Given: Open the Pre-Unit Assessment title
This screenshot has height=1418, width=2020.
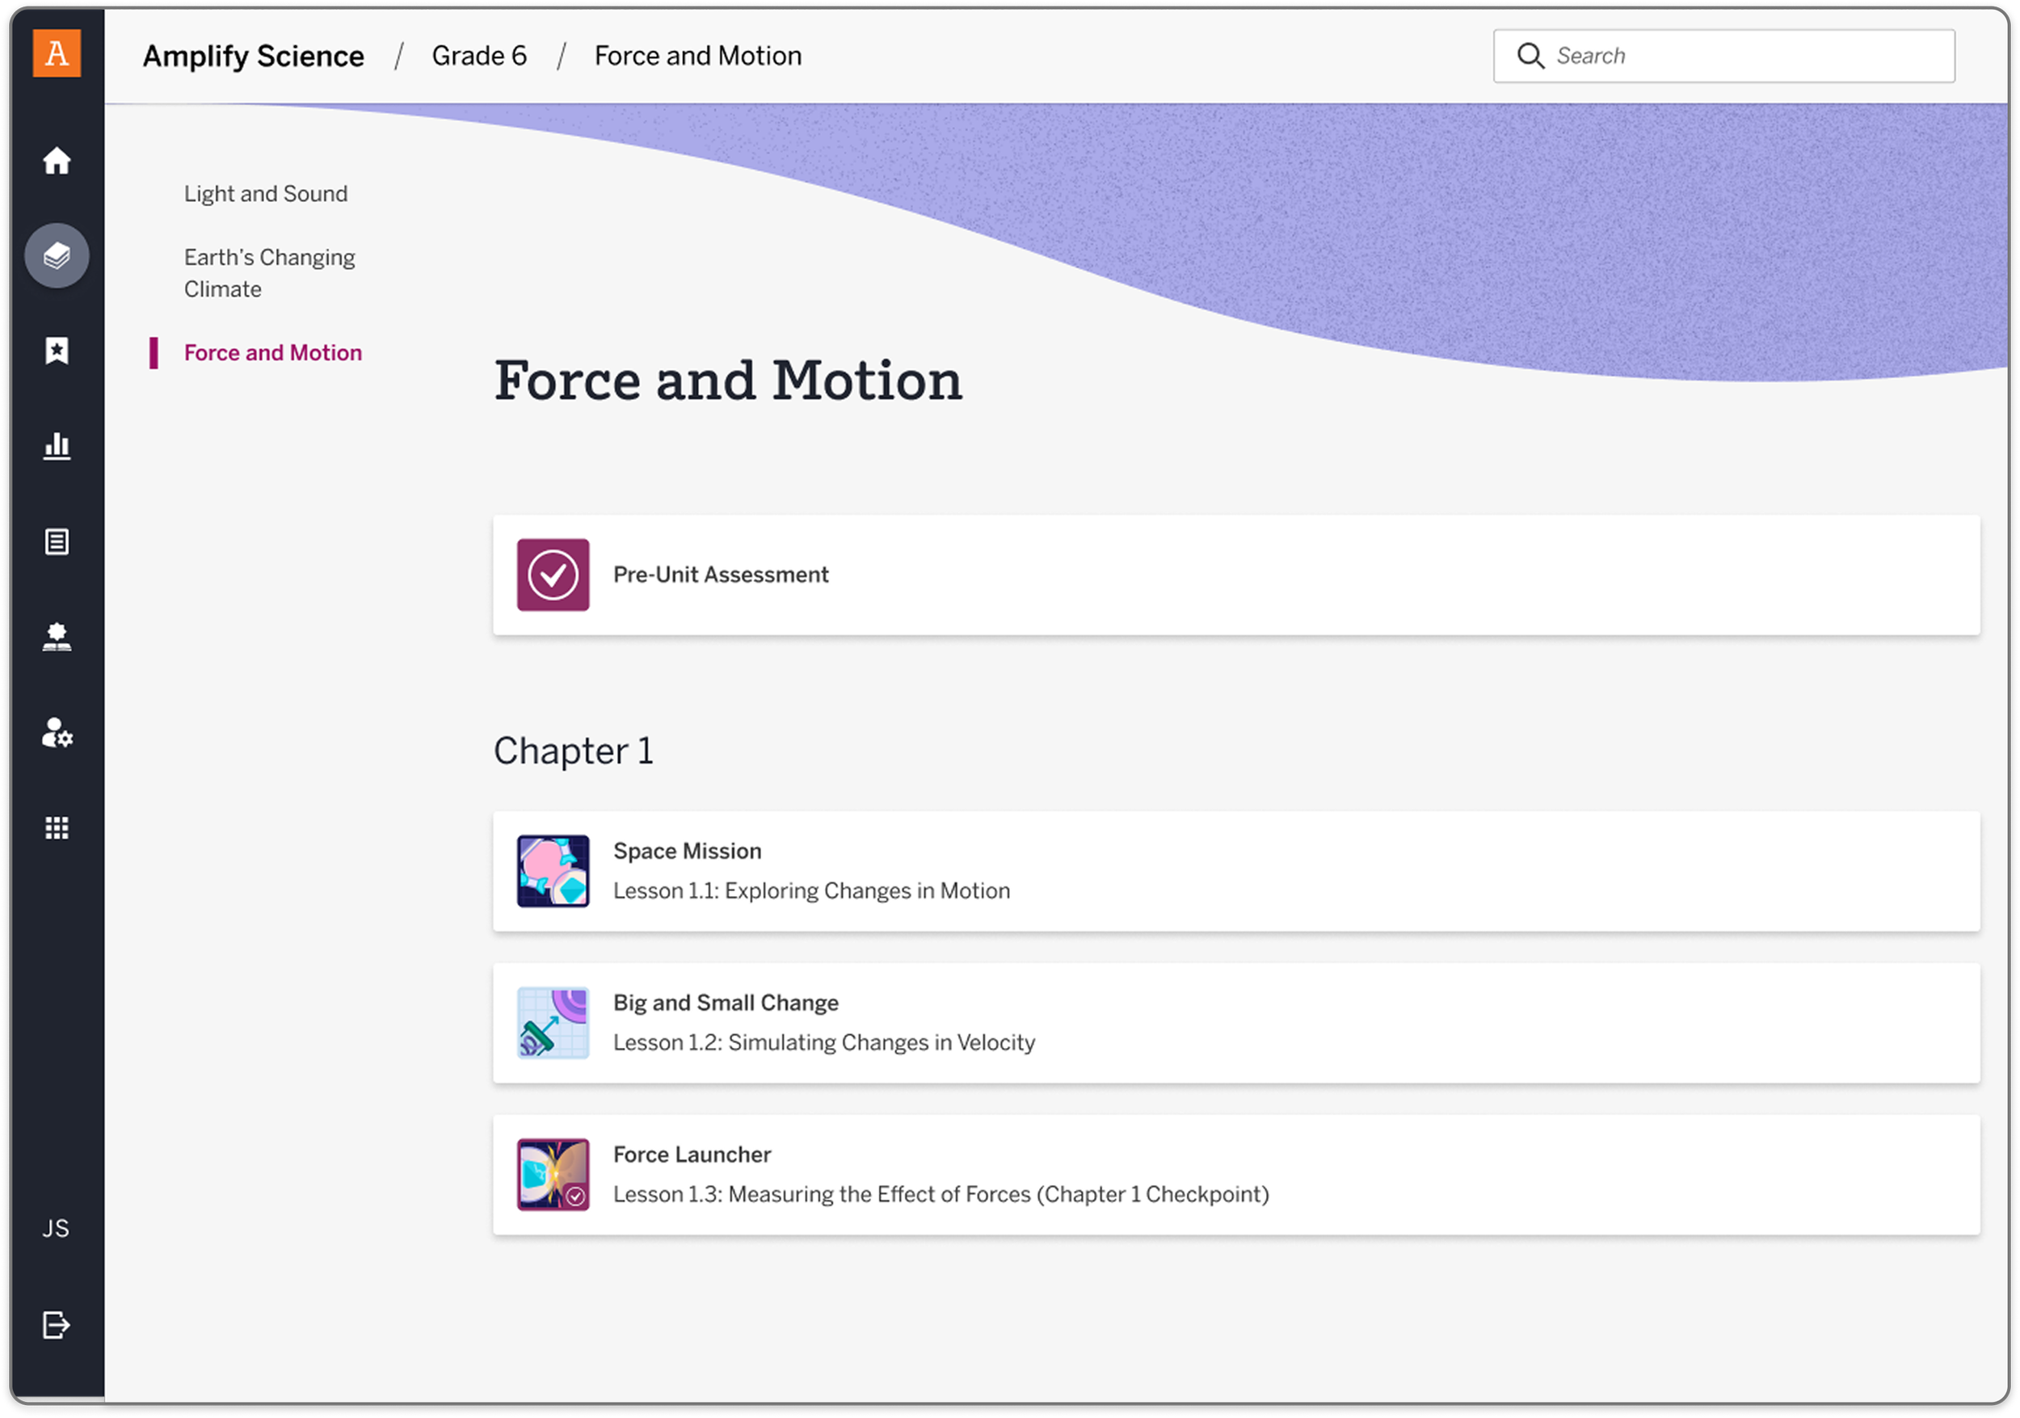Looking at the screenshot, I should click(x=721, y=574).
